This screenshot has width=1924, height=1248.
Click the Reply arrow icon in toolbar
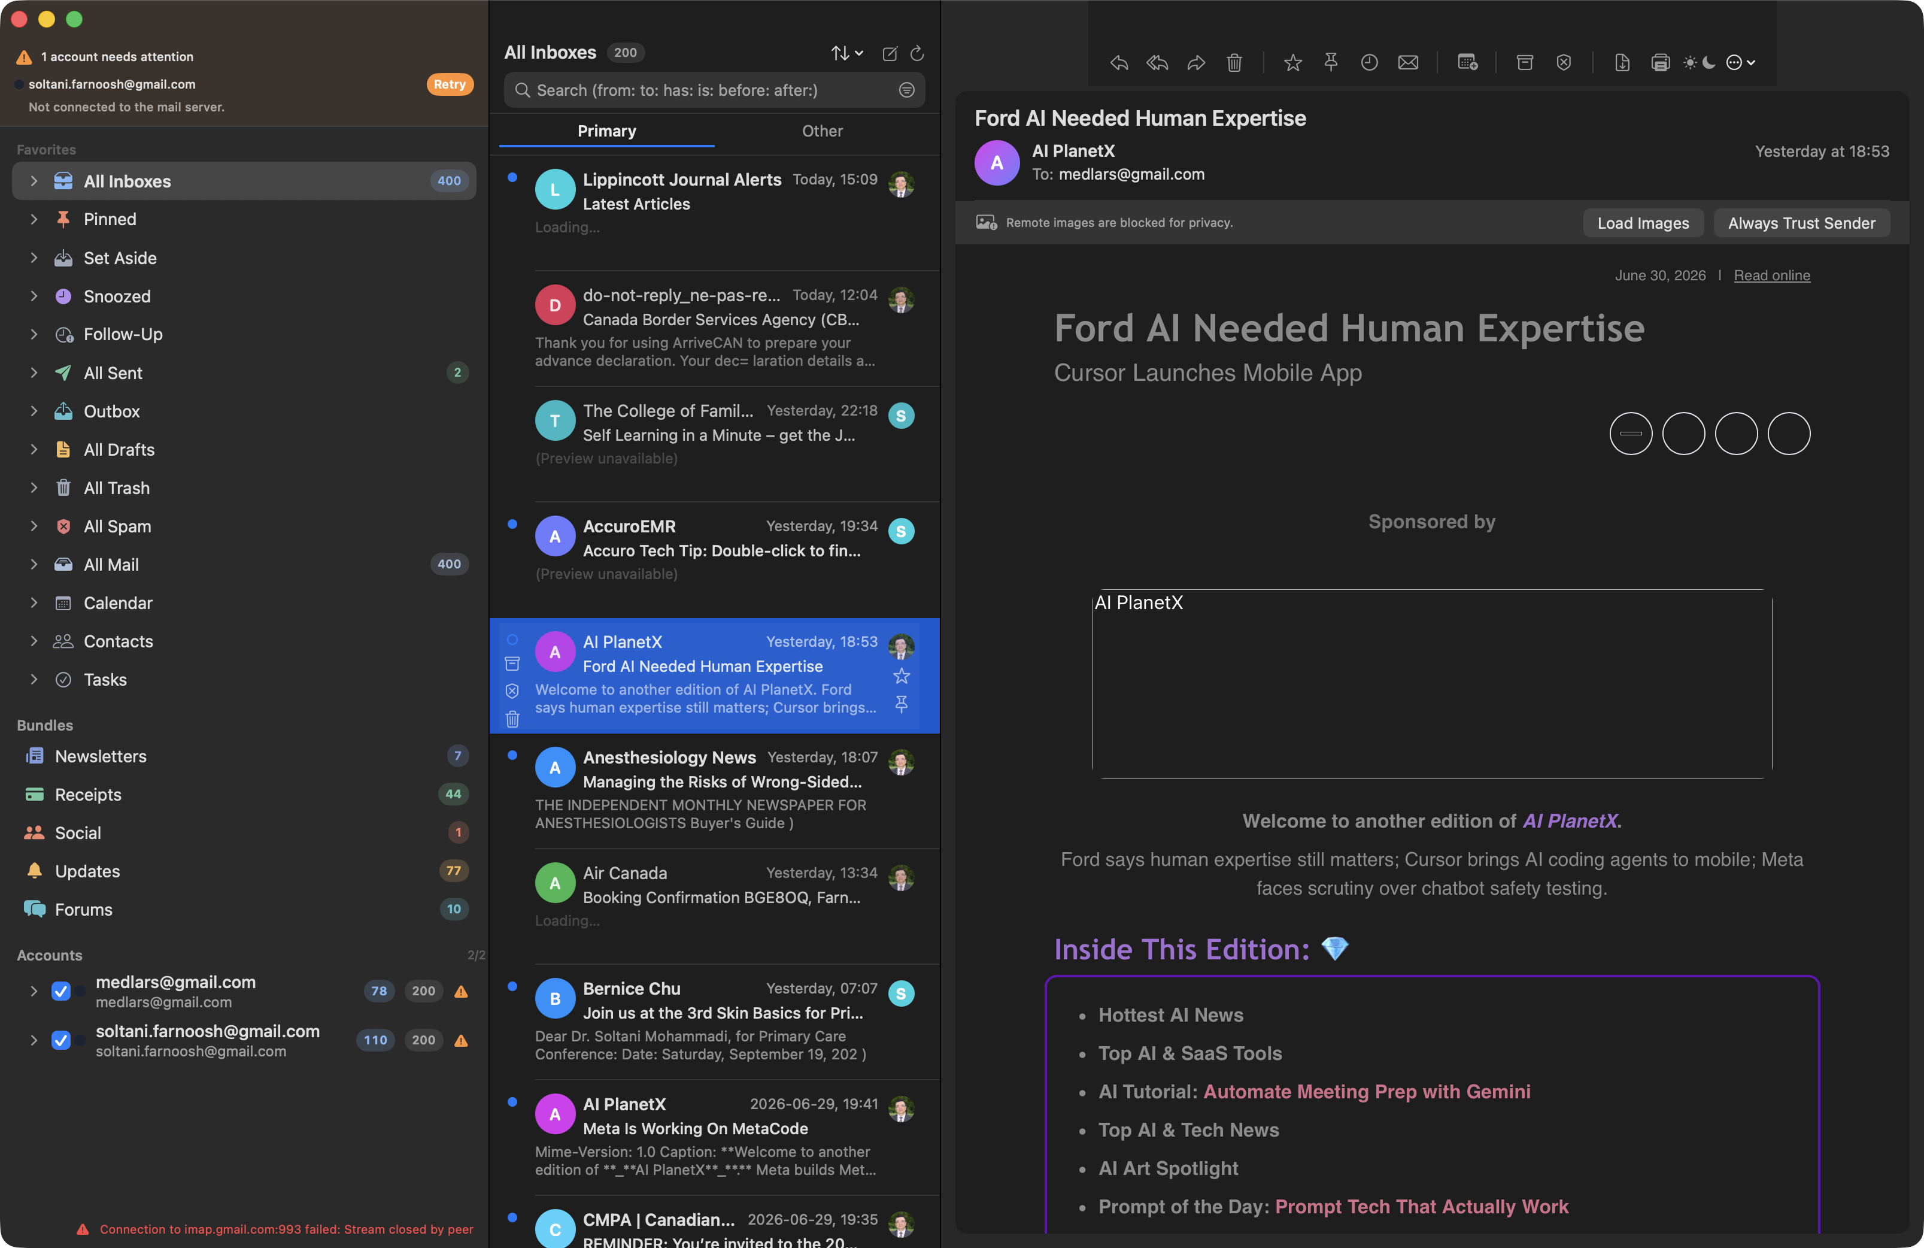(1119, 62)
